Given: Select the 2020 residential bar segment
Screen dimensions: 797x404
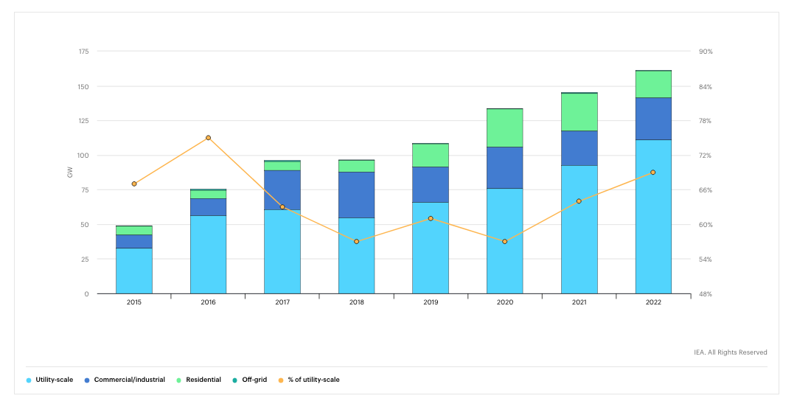Looking at the screenshot, I should point(505,128).
